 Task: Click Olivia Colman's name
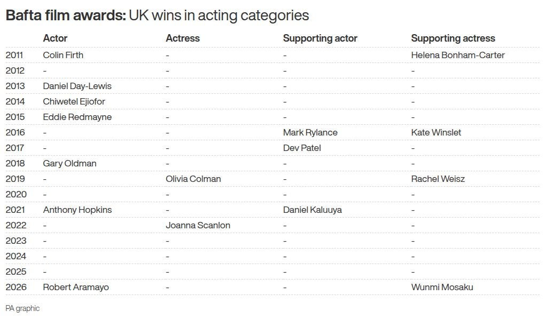point(193,179)
